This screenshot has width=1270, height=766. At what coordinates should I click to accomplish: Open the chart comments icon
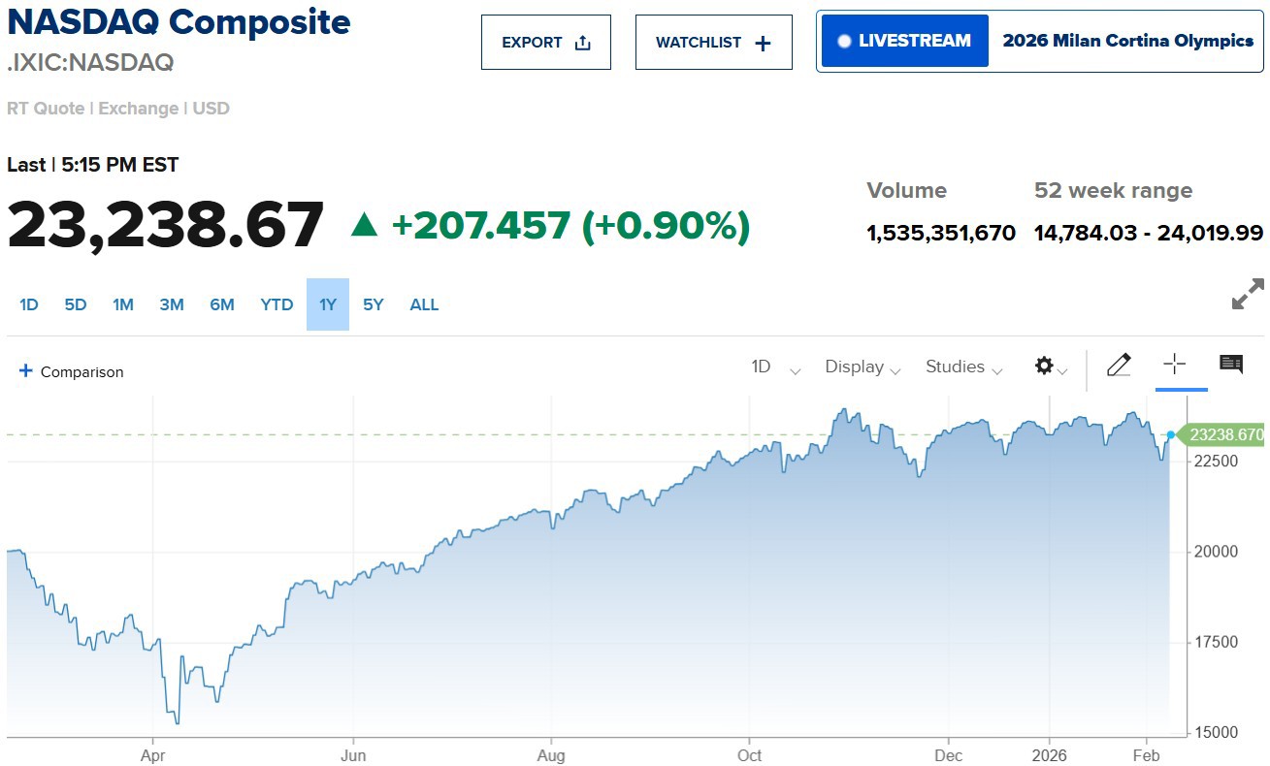pos(1231,365)
